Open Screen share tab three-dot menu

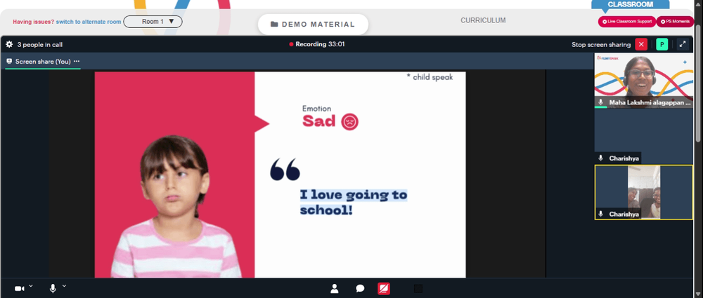point(77,61)
